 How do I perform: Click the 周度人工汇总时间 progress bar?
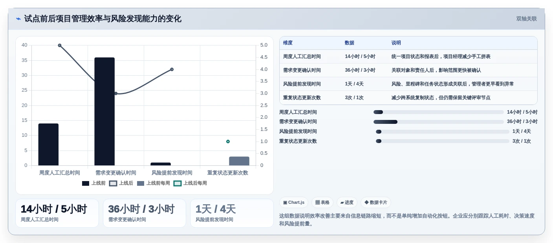click(438, 112)
